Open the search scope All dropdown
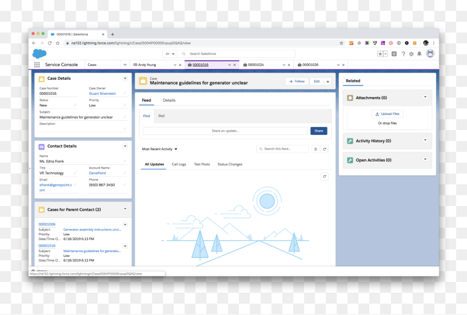Image resolution: width=467 pixels, height=315 pixels. (170, 54)
